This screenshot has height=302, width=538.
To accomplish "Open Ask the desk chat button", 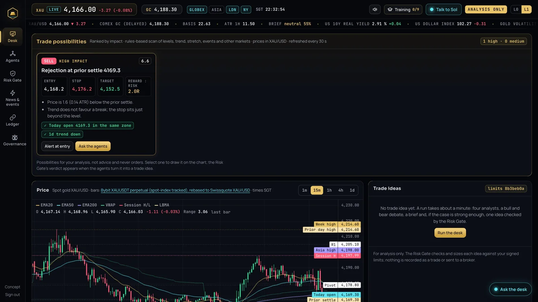I will coord(510,290).
